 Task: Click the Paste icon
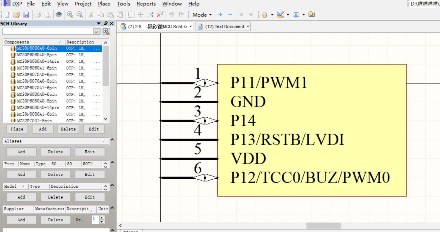point(111,15)
